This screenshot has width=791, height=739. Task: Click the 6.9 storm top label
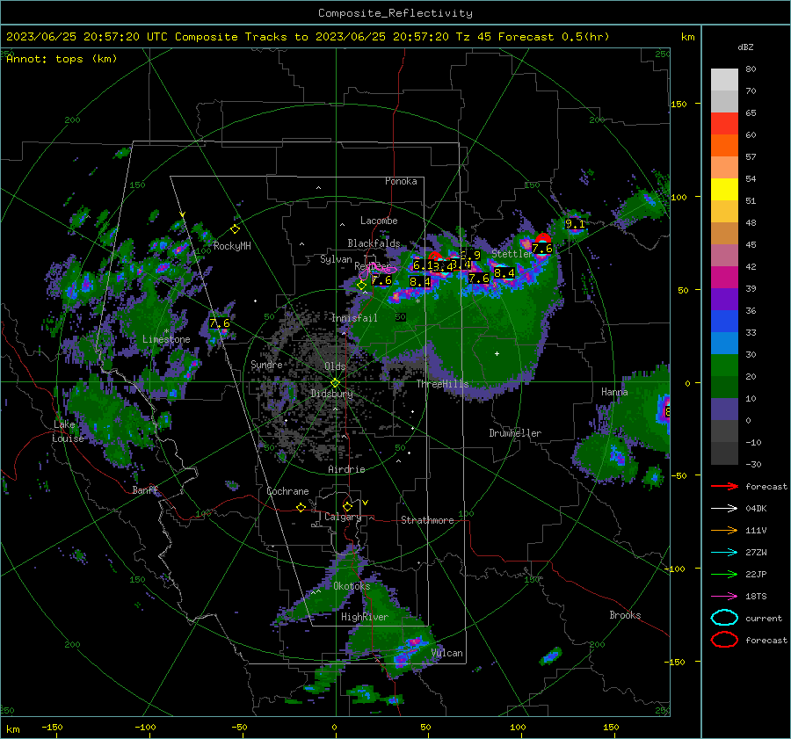(471, 255)
